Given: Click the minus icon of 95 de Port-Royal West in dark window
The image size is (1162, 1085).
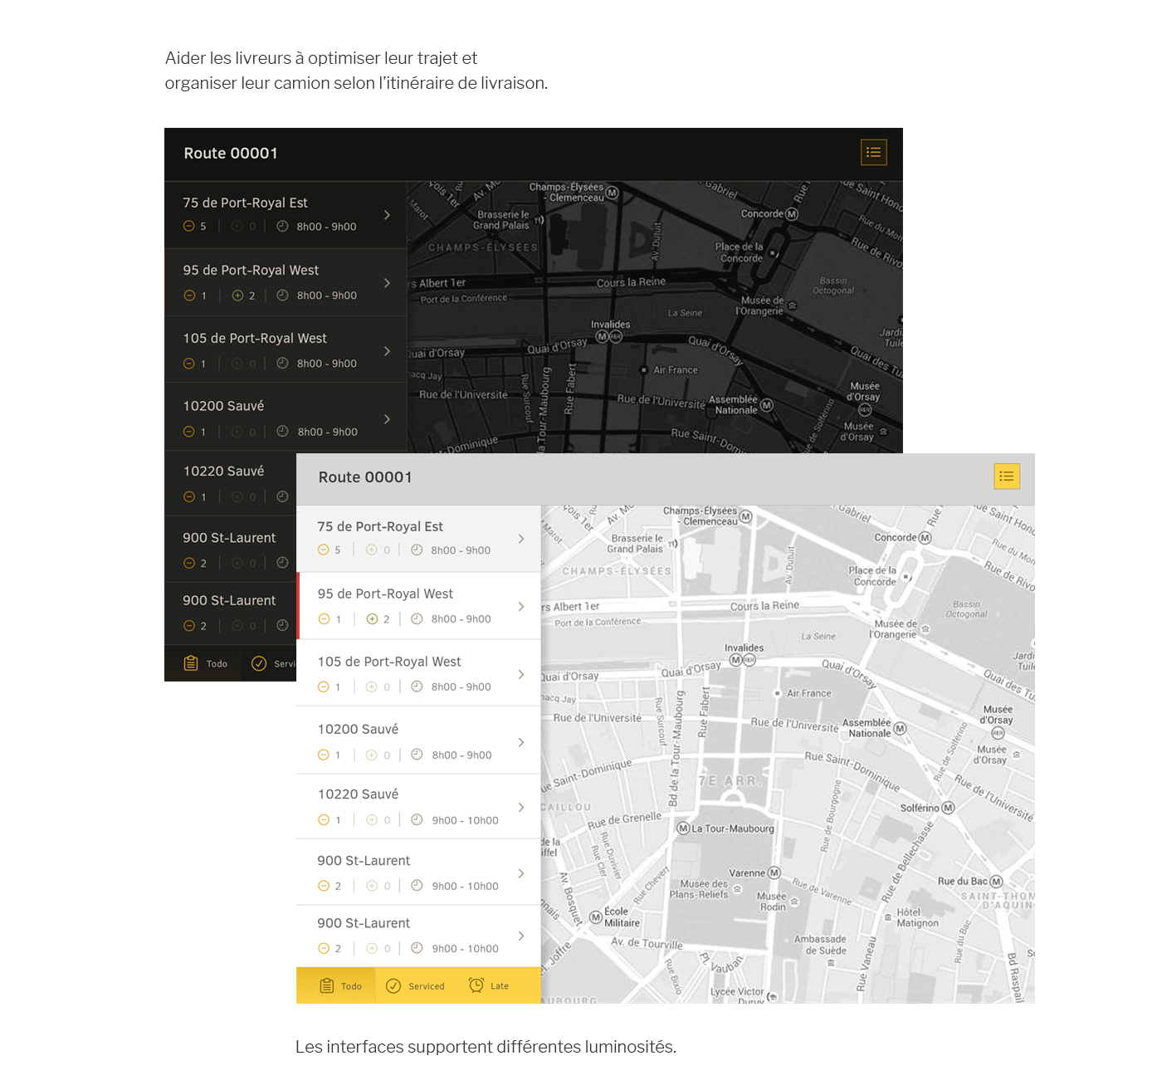Looking at the screenshot, I should click(x=189, y=295).
